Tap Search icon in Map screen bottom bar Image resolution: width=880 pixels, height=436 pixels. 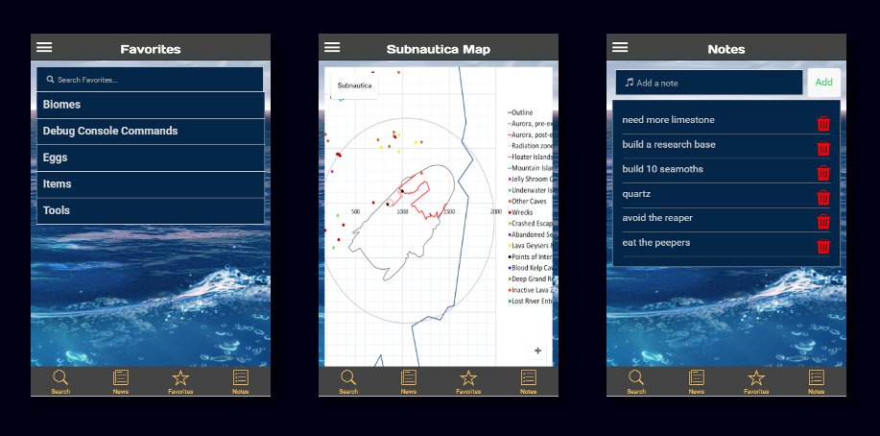click(348, 377)
